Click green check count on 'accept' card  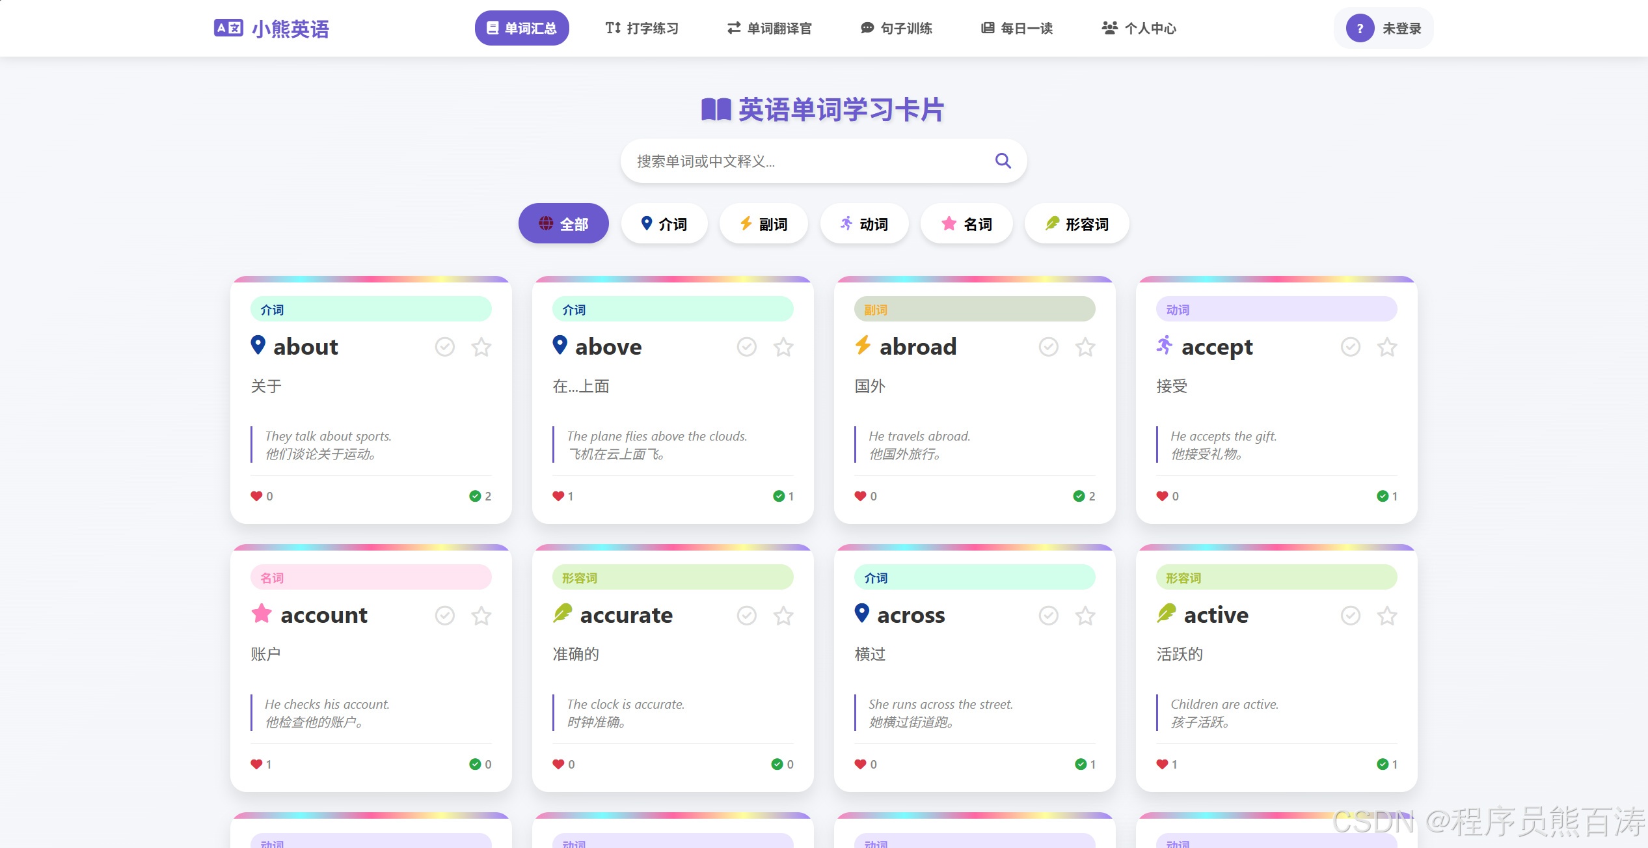coord(1387,496)
